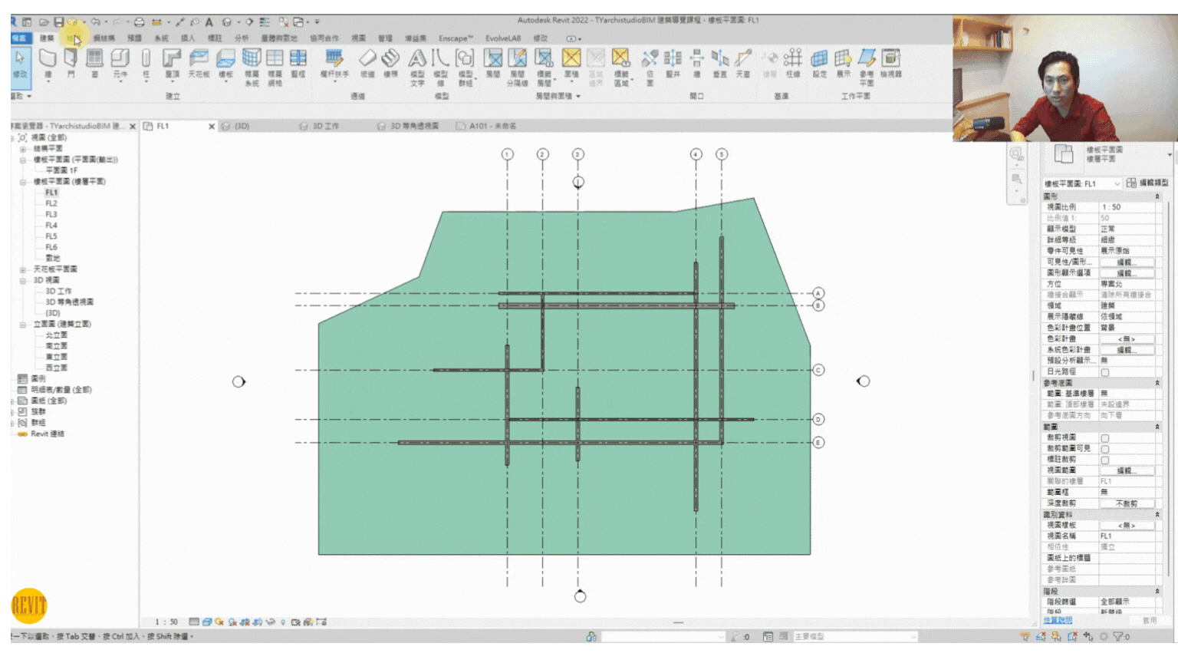Image resolution: width=1178 pixels, height=663 pixels.
Task: Switch to the 3D 工作 view tab
Action: [325, 126]
